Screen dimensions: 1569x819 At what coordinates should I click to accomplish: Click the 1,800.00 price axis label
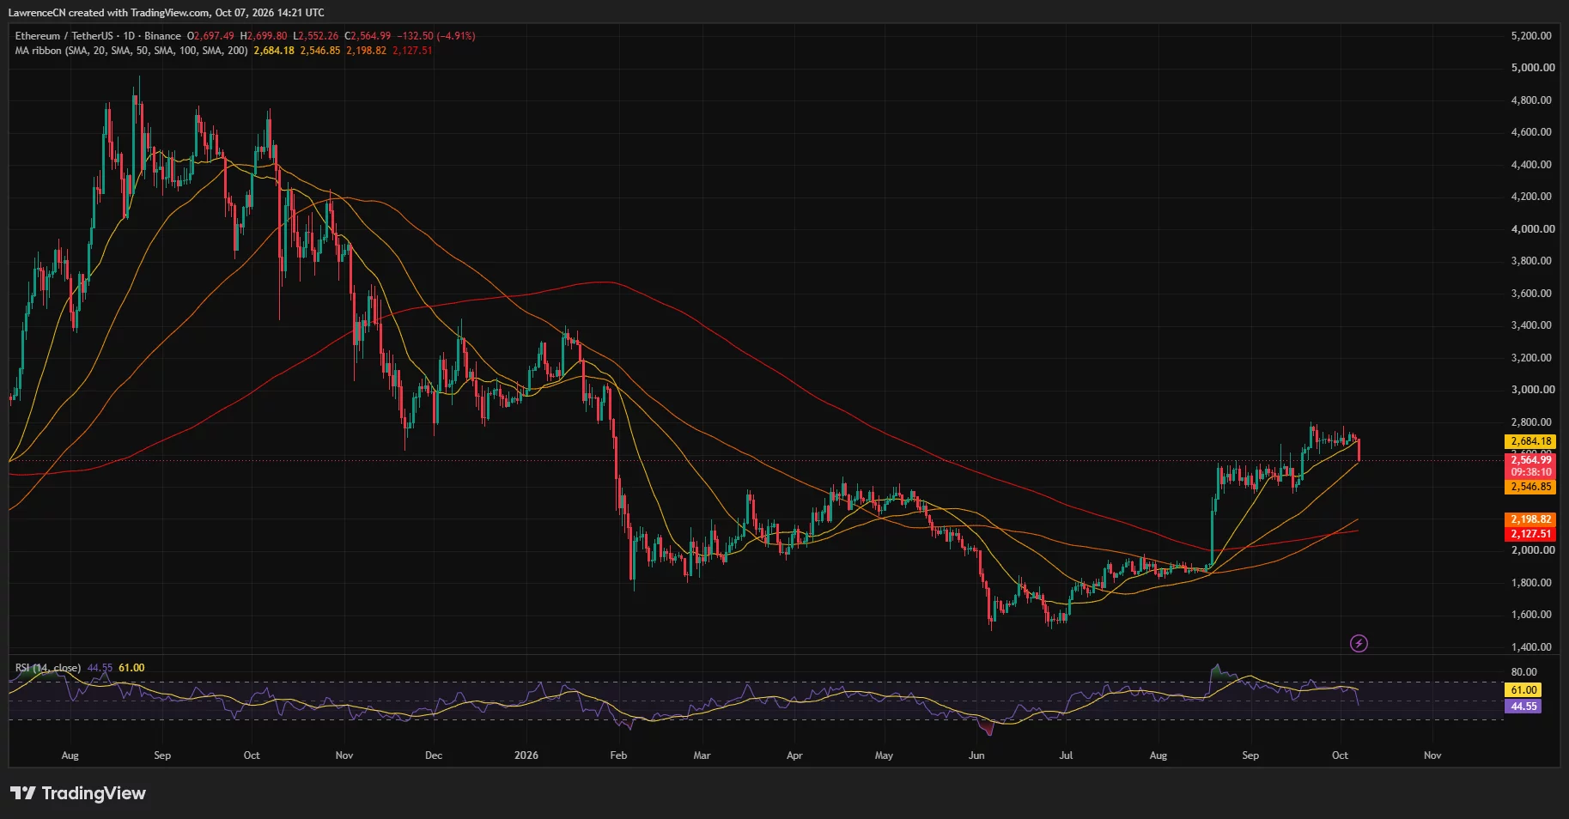[1531, 583]
